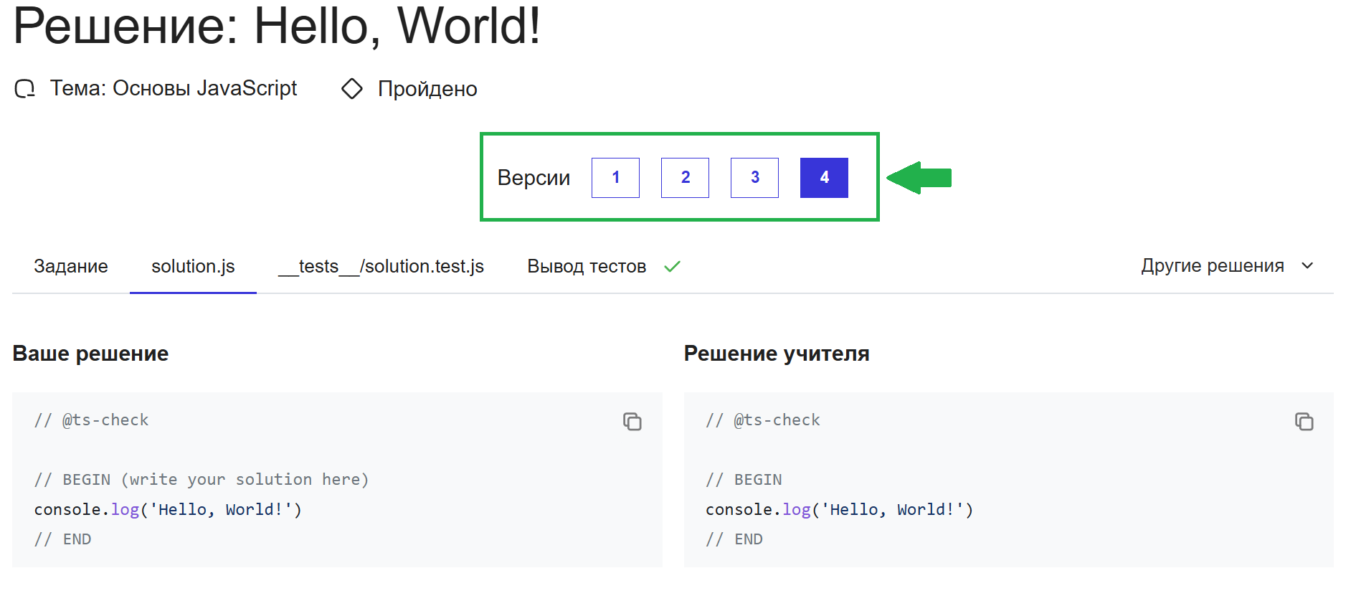
Task: Expand the chevron next to Другие решения
Action: tap(1307, 266)
